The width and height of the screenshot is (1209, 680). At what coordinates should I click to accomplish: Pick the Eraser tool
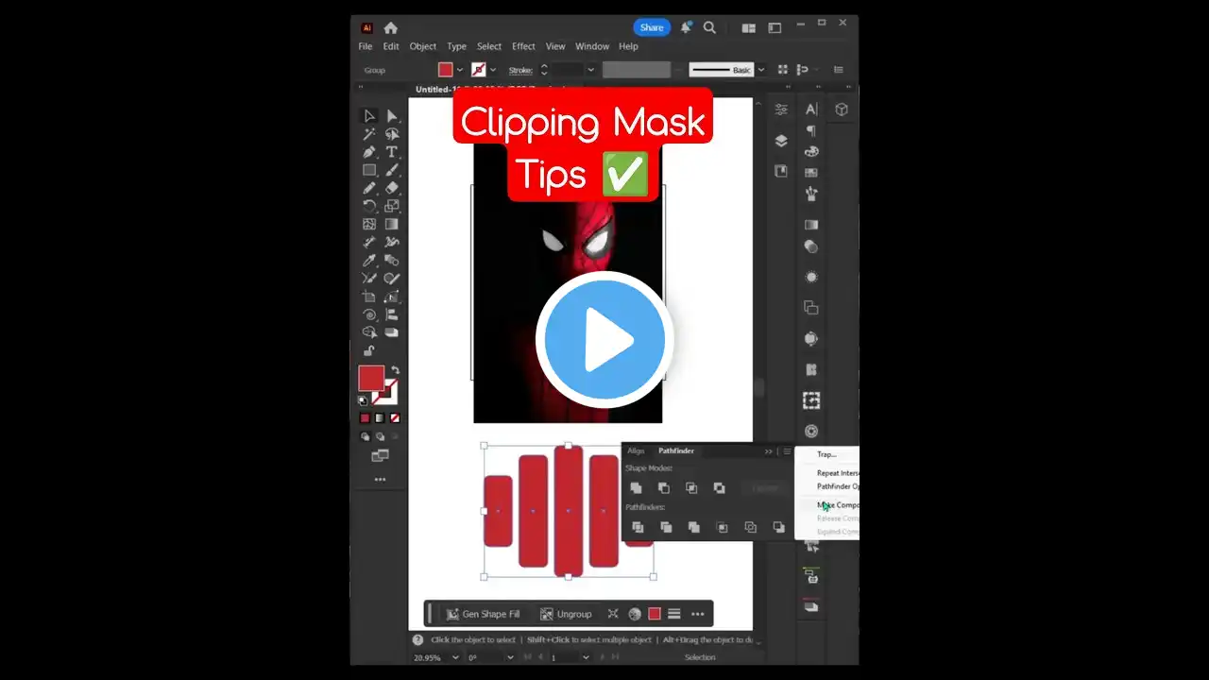(x=392, y=188)
